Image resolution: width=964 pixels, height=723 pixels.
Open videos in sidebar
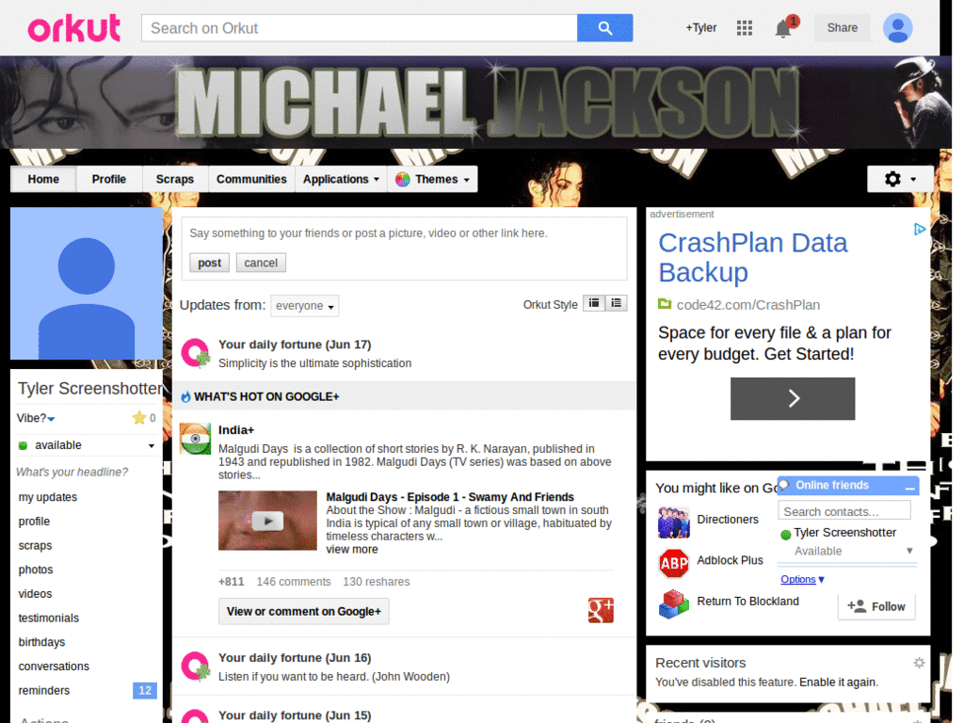coord(35,594)
